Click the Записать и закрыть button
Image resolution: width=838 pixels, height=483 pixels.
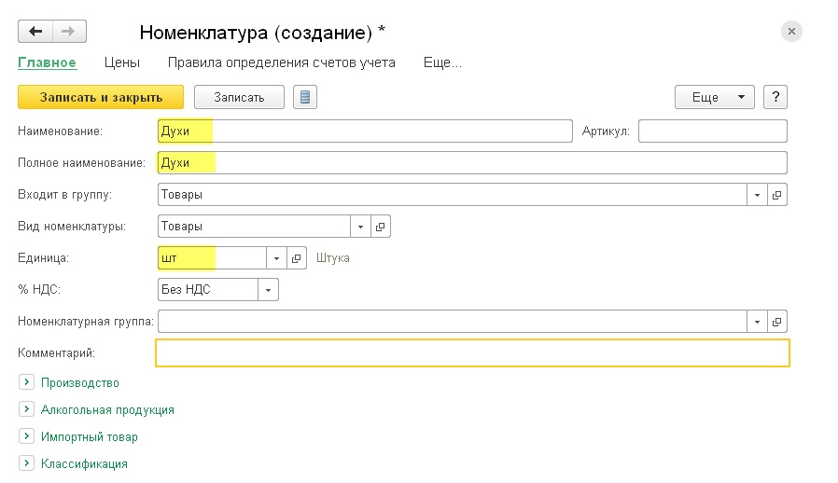coord(101,97)
